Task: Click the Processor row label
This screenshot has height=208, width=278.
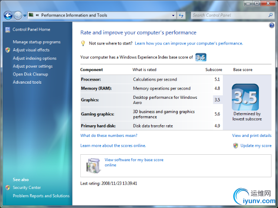Action: (91, 79)
